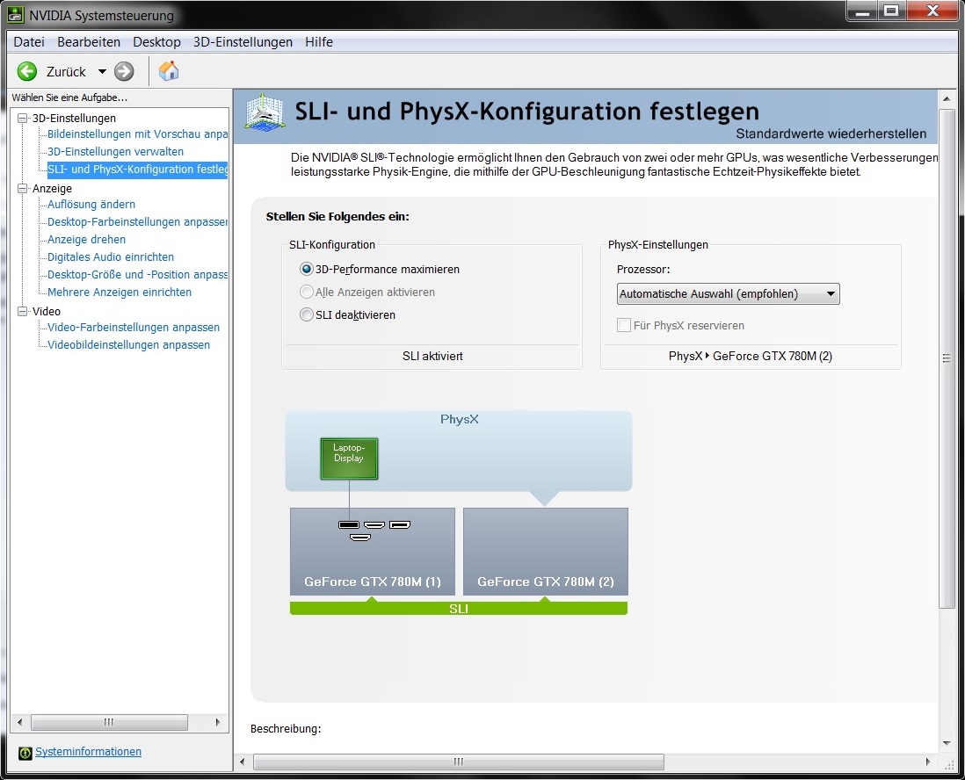Screen dimensions: 965x780
Task: Click the Stellen Sie Folgendes ein heading
Action: tap(337, 217)
